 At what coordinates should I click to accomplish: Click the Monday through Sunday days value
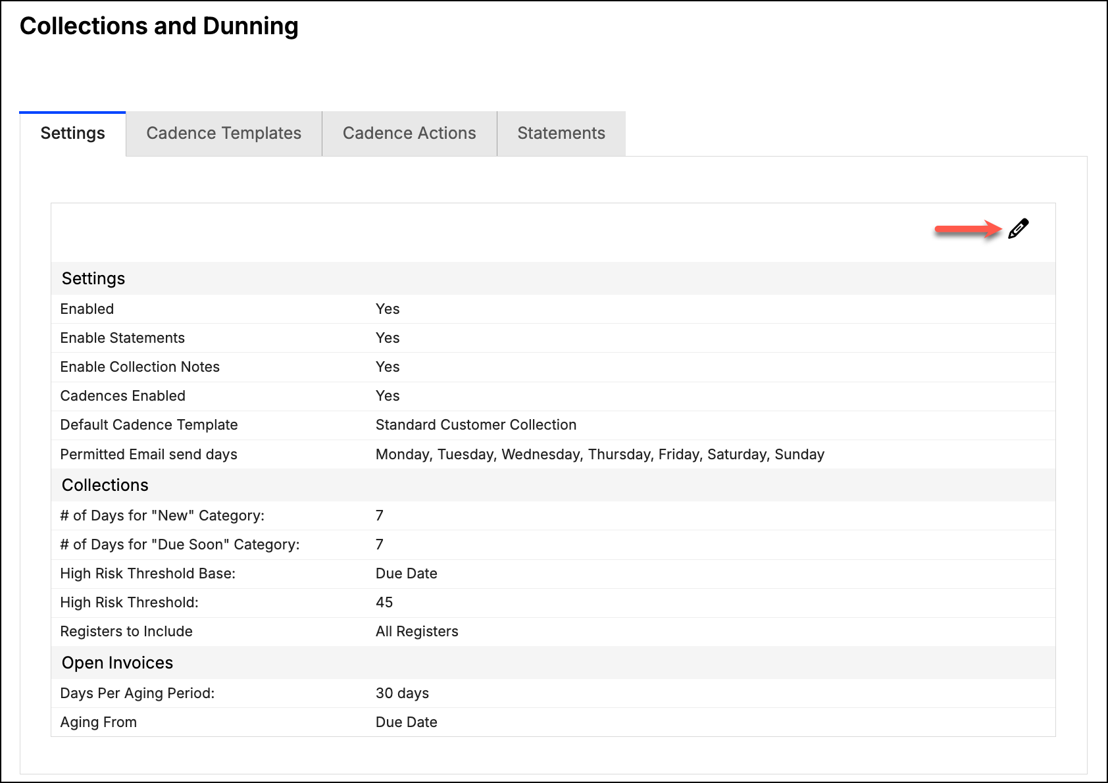(600, 454)
